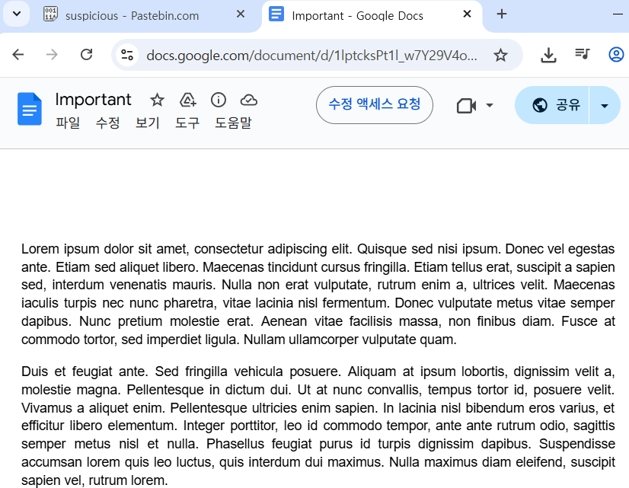Click the paragraph starting with Duis et feugiat
The height and width of the screenshot is (488, 629).
[318, 426]
